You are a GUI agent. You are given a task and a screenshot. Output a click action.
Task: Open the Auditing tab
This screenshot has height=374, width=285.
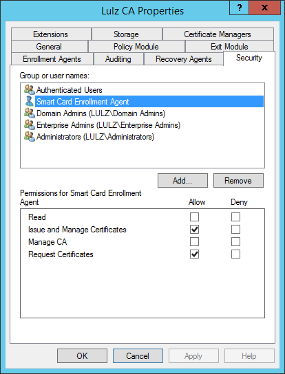(x=118, y=59)
